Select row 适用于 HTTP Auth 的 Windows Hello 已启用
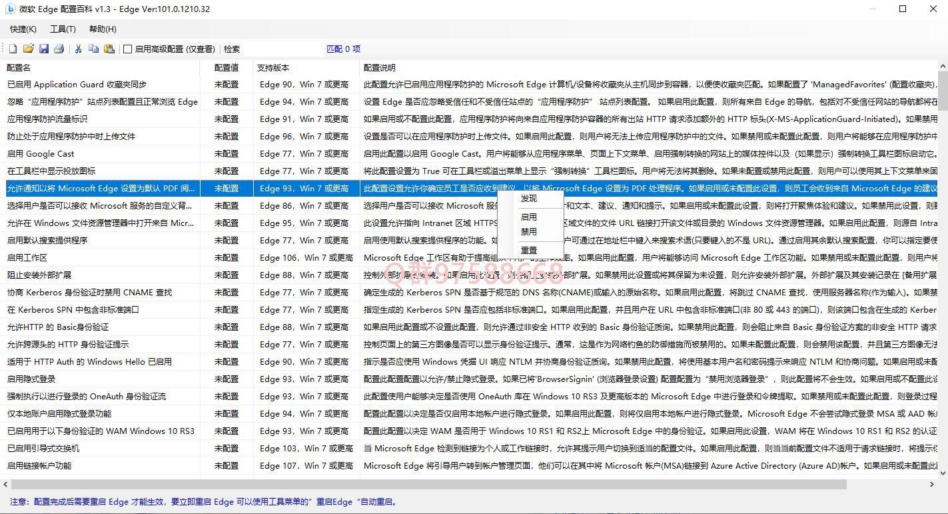The width and height of the screenshot is (948, 514). click(x=470, y=362)
